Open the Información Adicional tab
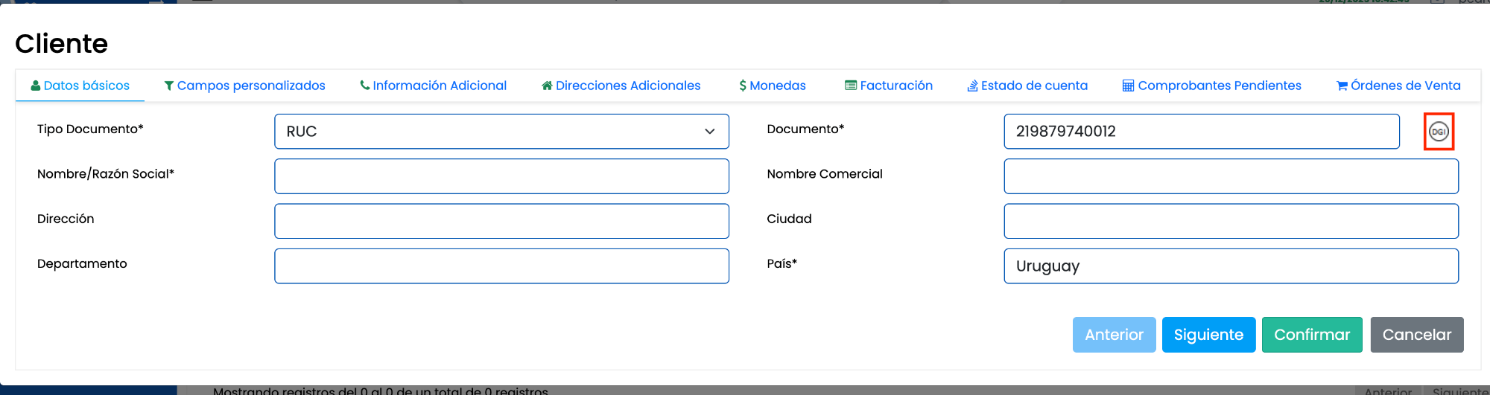Image resolution: width=1490 pixels, height=395 pixels. 433,86
